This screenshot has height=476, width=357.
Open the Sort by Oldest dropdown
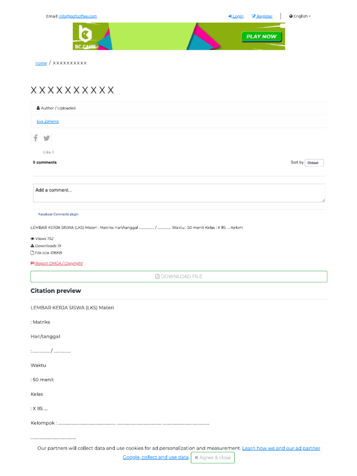314,163
